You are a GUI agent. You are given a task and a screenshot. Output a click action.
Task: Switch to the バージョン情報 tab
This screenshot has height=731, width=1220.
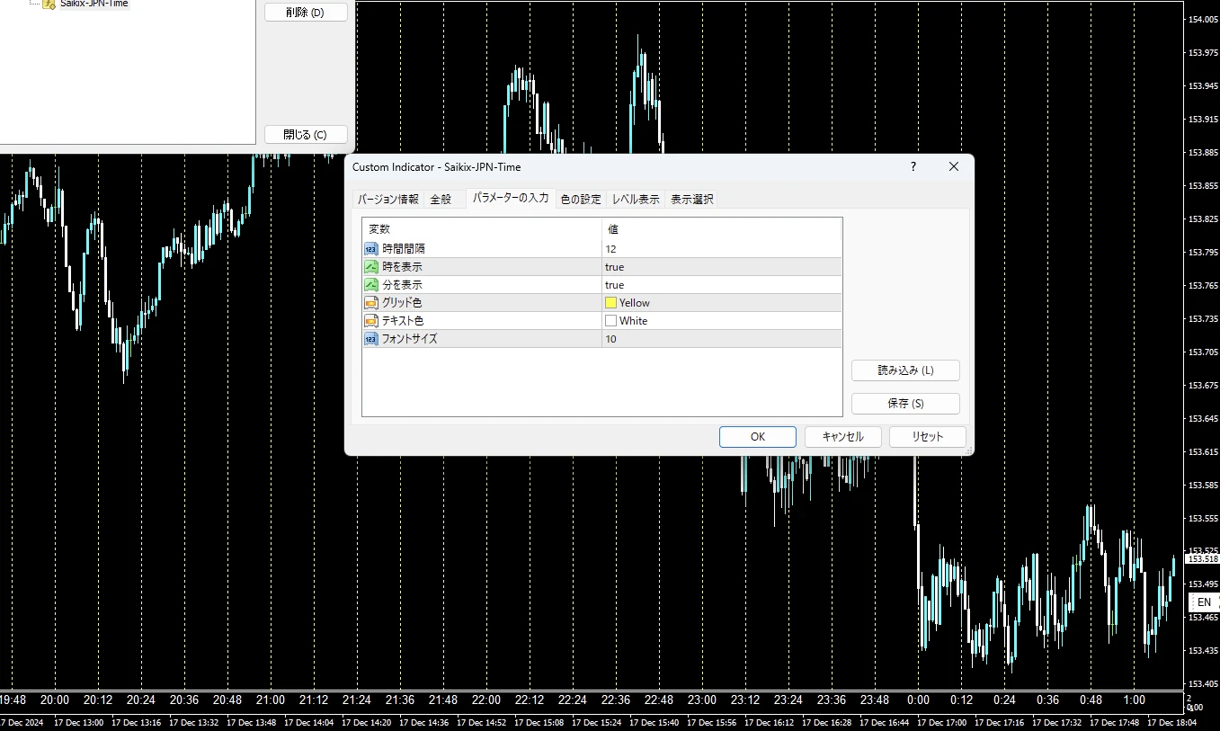pyautogui.click(x=388, y=200)
